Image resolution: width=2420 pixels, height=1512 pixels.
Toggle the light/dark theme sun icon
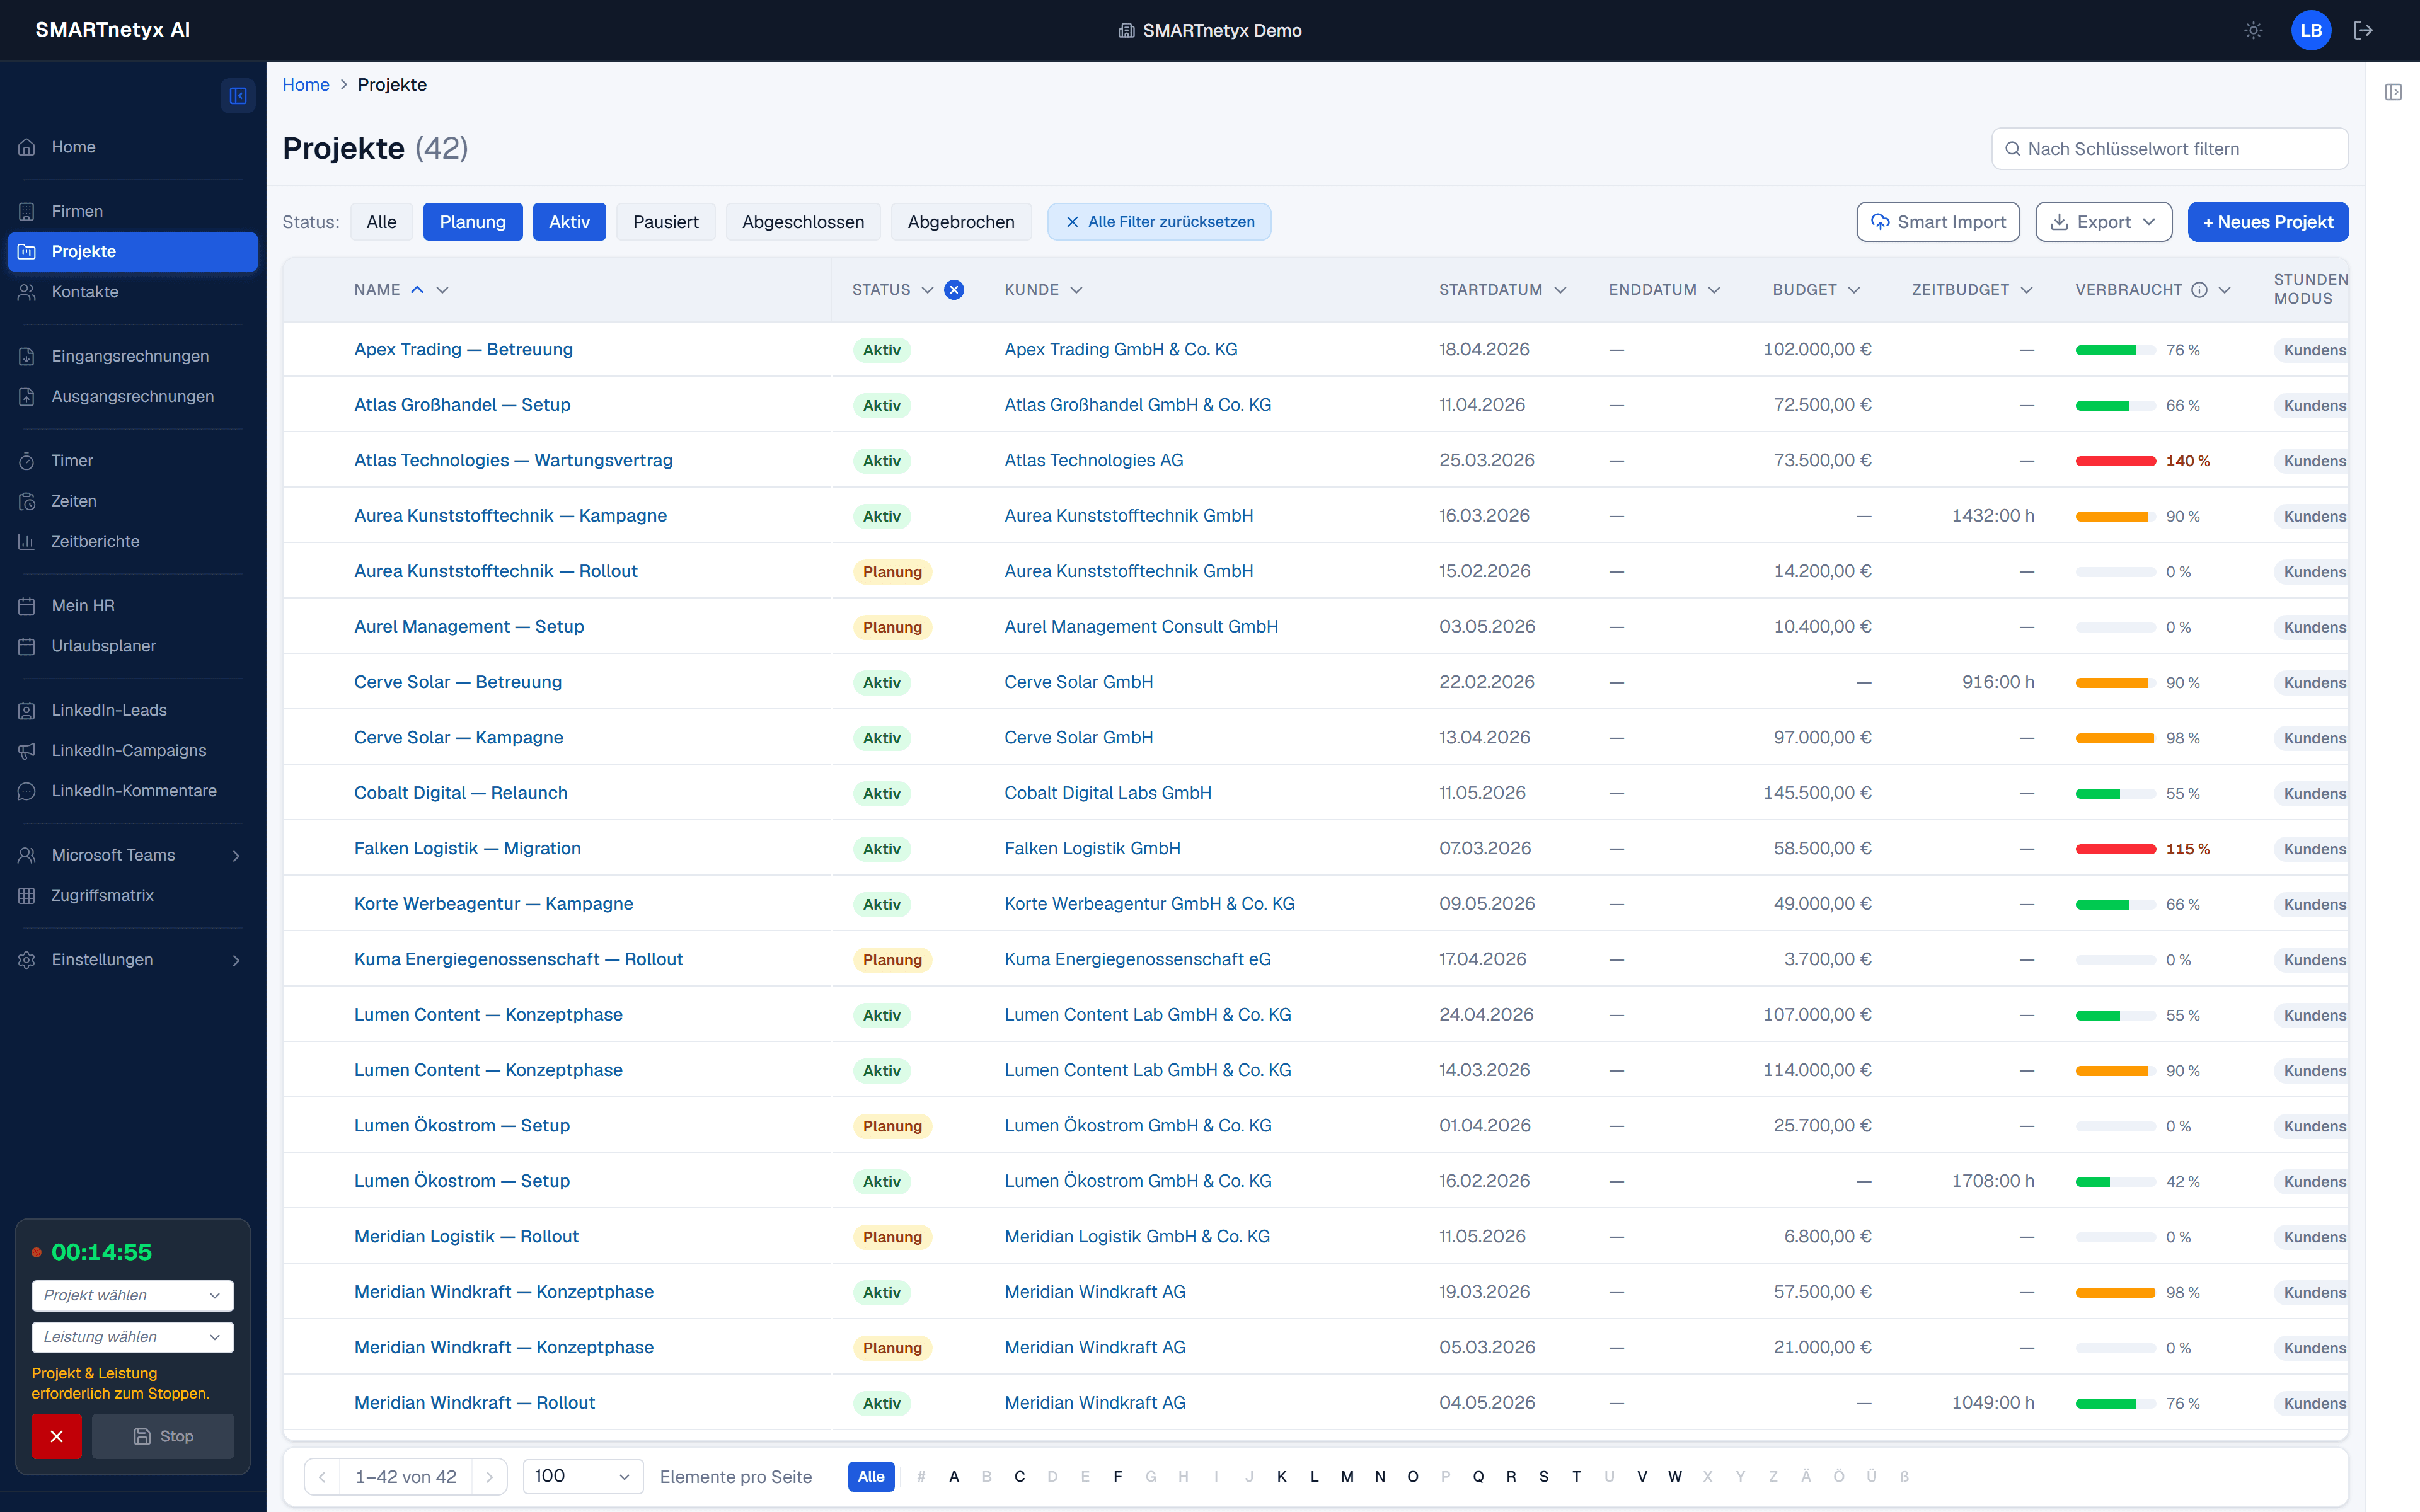(2253, 30)
